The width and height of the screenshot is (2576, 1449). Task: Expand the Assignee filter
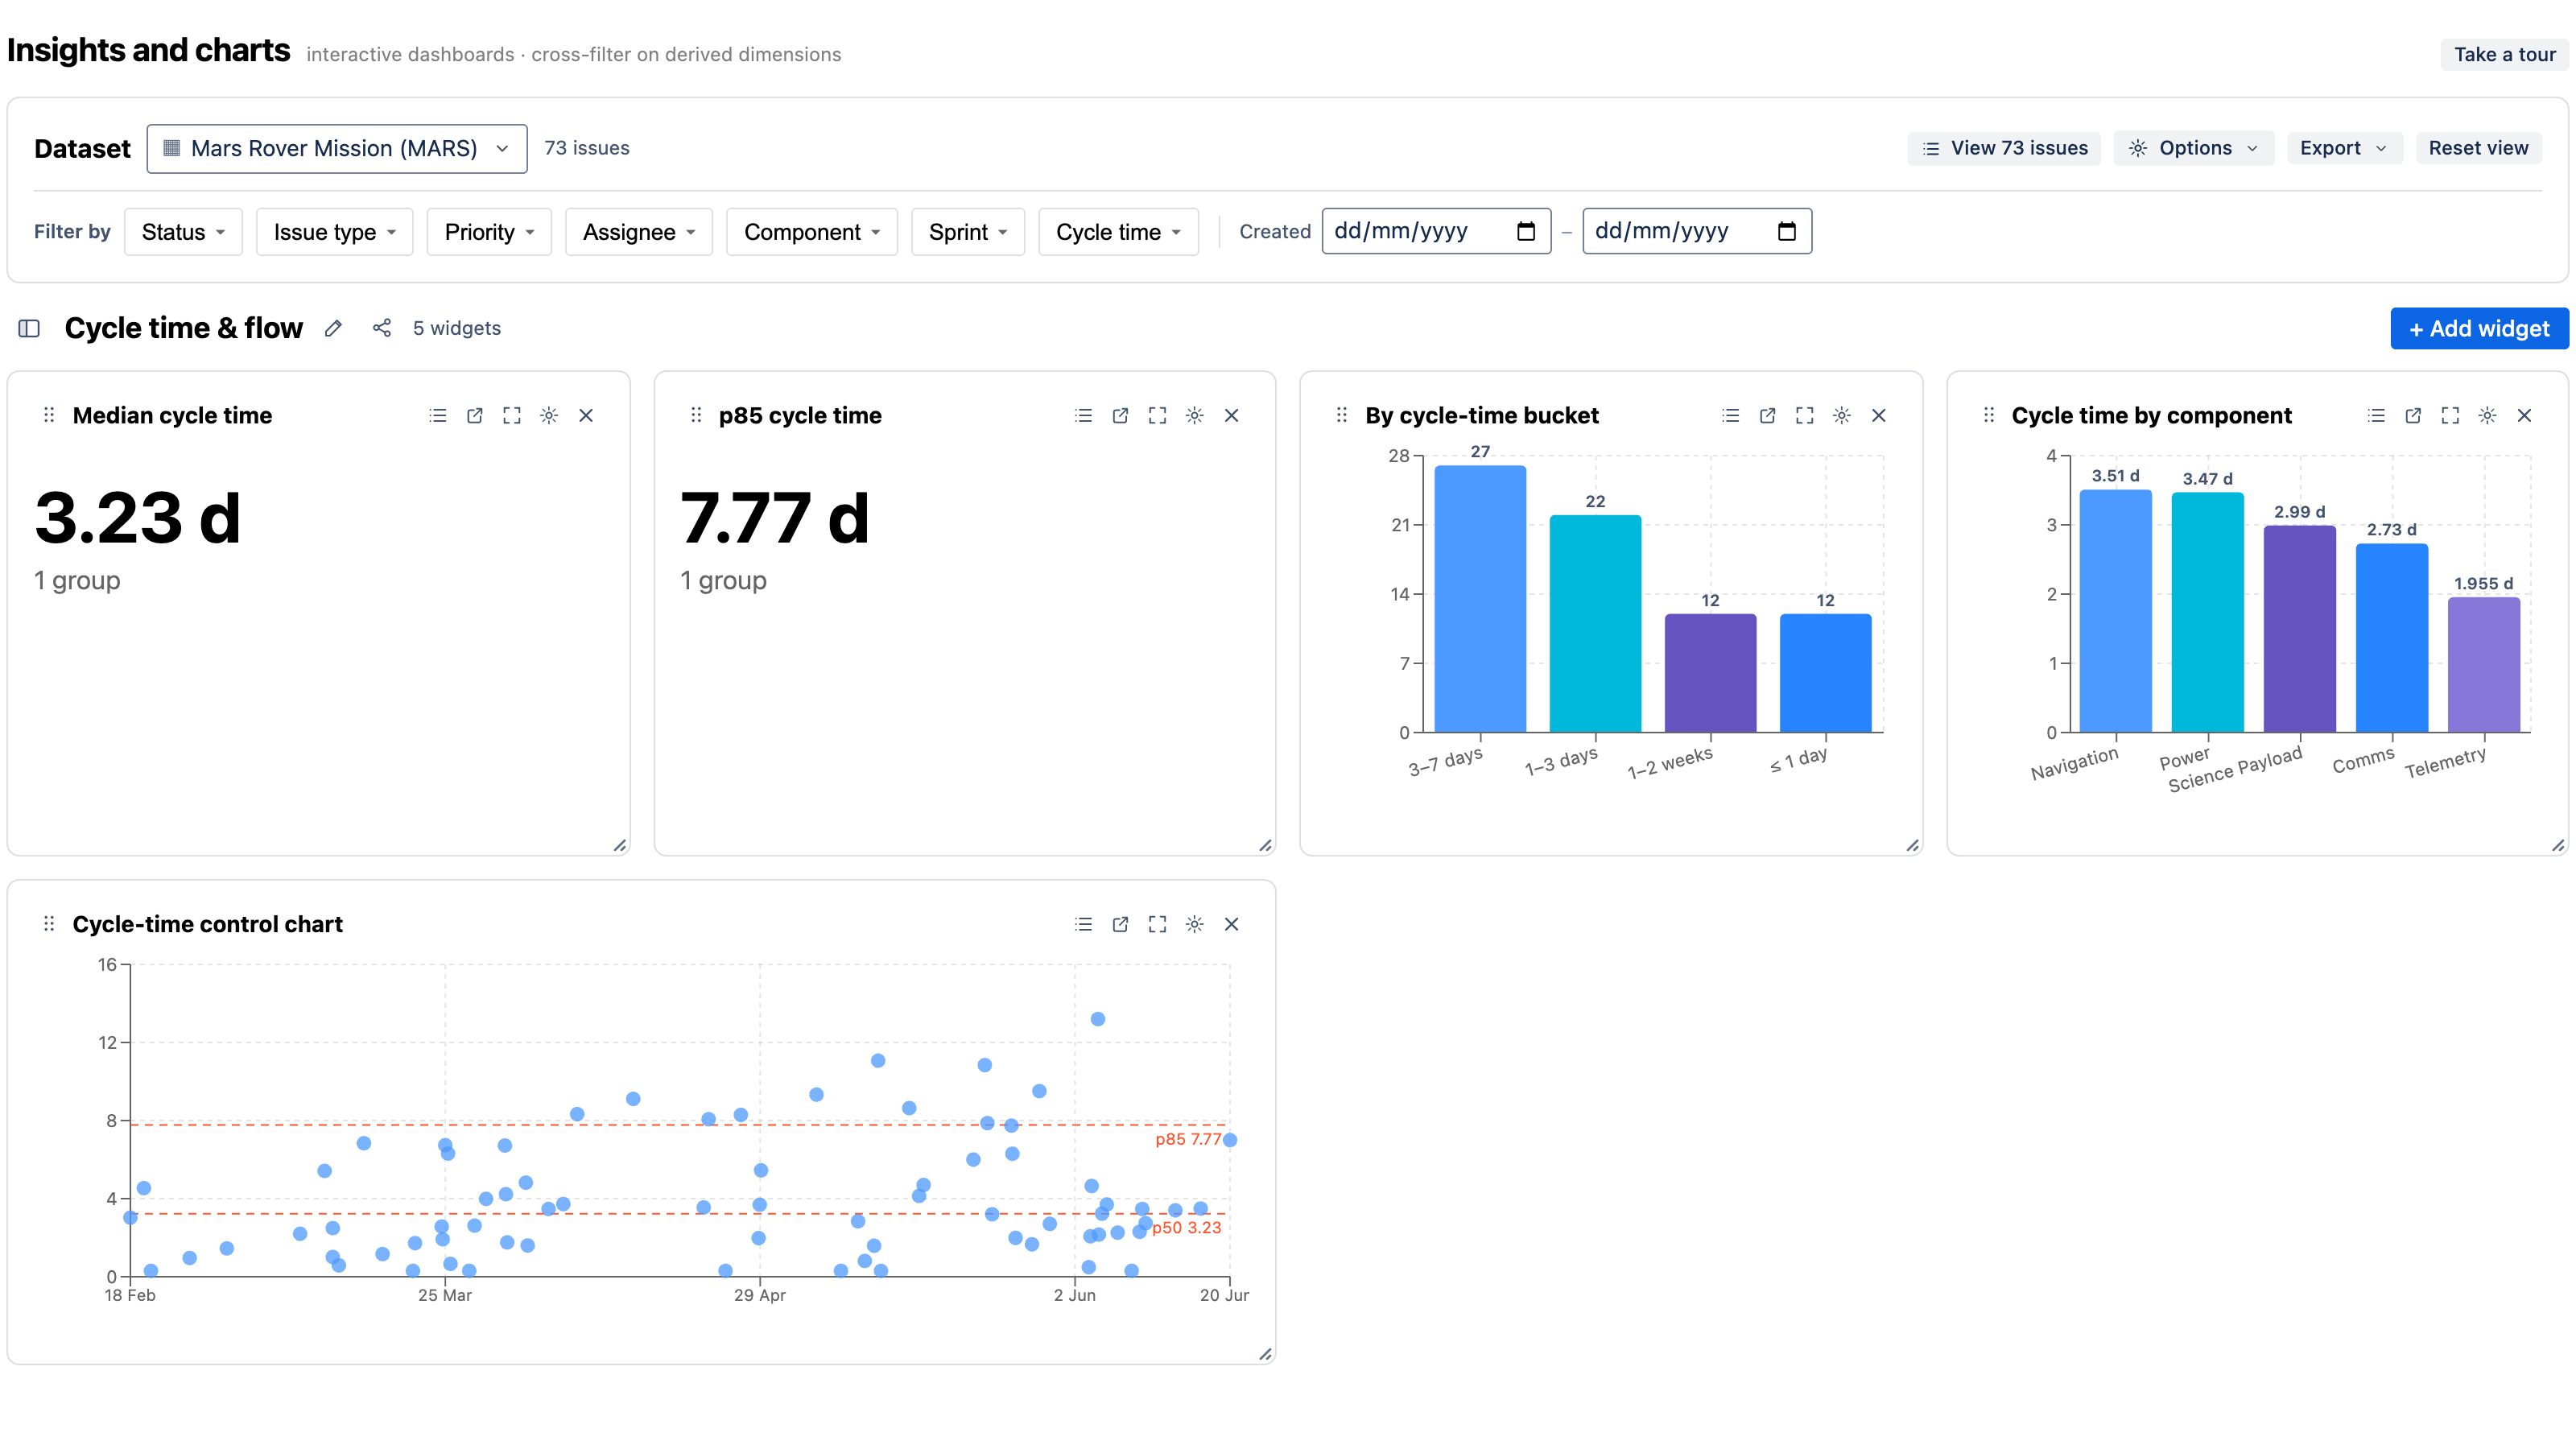pyautogui.click(x=639, y=232)
